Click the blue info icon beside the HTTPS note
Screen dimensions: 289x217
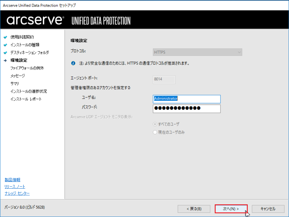(73, 63)
